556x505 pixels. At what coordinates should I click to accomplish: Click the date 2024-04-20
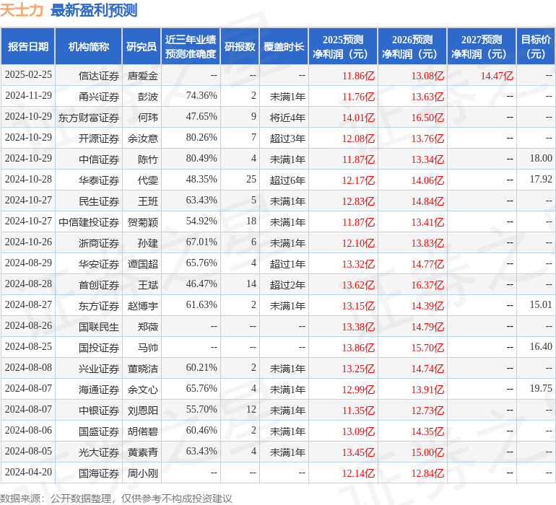point(28,472)
